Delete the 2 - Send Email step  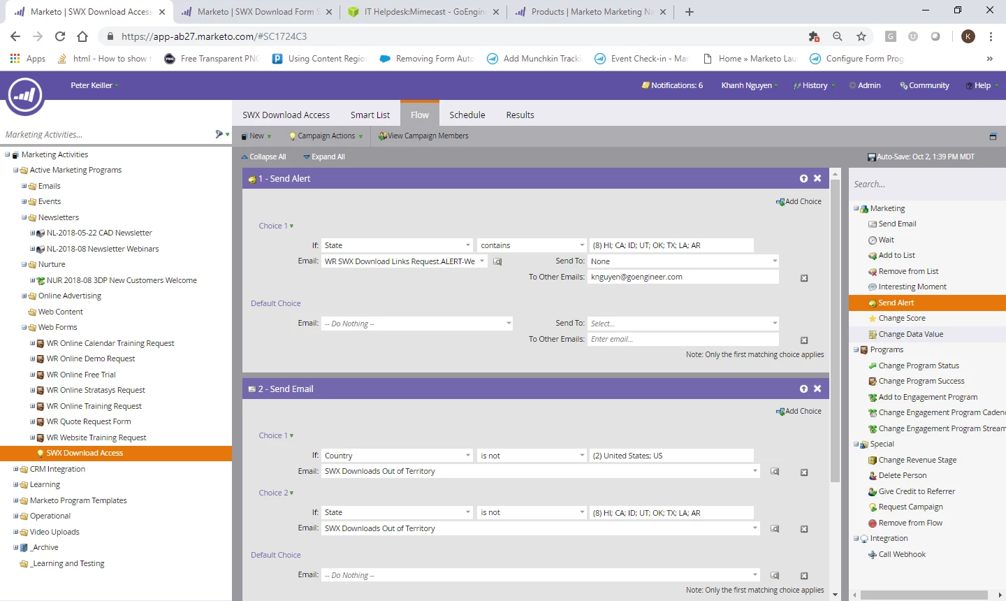817,389
